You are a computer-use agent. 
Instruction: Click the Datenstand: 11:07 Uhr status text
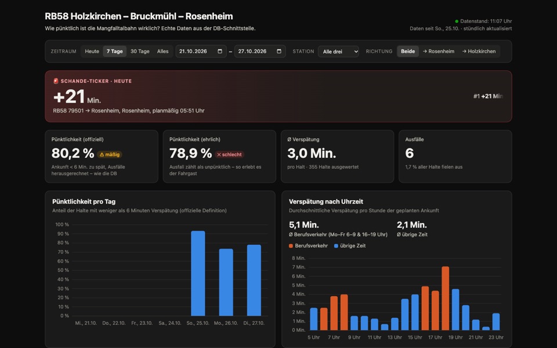click(x=486, y=21)
